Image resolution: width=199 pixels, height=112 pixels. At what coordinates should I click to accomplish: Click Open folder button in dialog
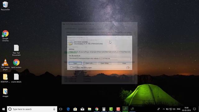(104, 63)
